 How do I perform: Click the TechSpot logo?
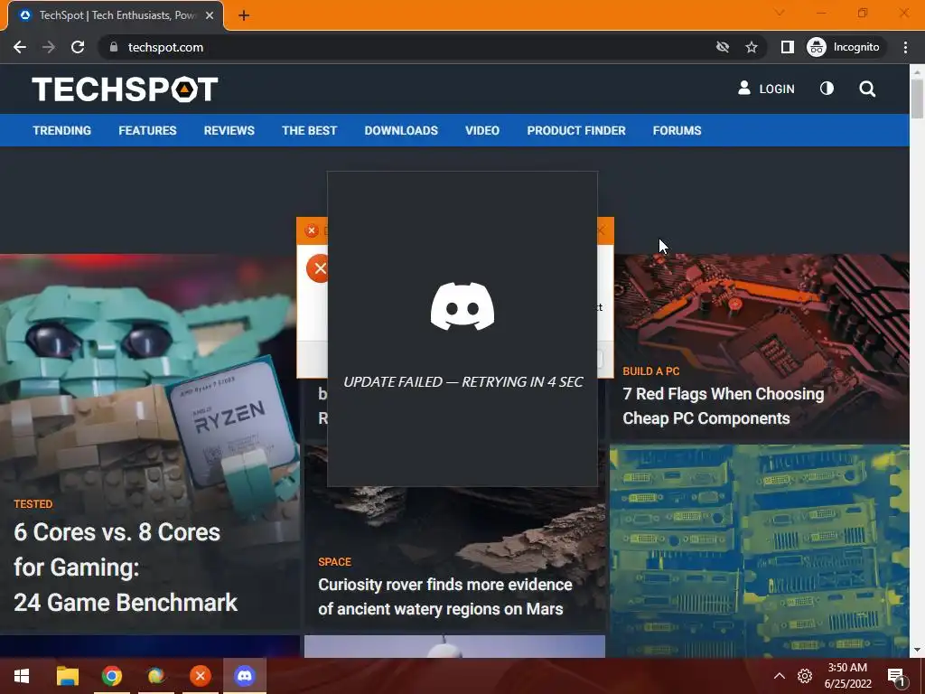coord(125,89)
